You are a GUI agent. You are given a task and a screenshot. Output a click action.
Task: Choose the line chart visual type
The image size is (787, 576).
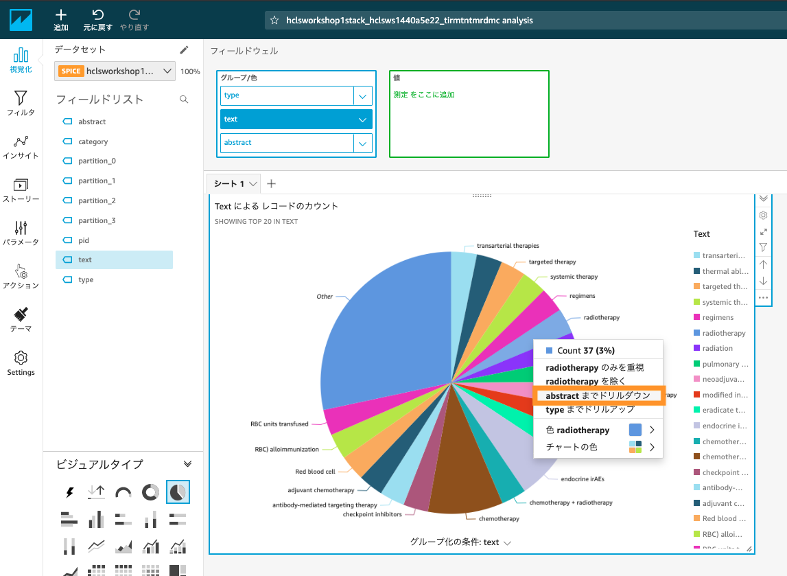click(x=96, y=546)
